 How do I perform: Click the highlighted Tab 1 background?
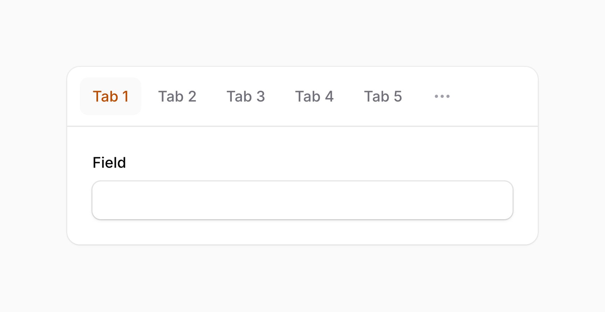[111, 97]
